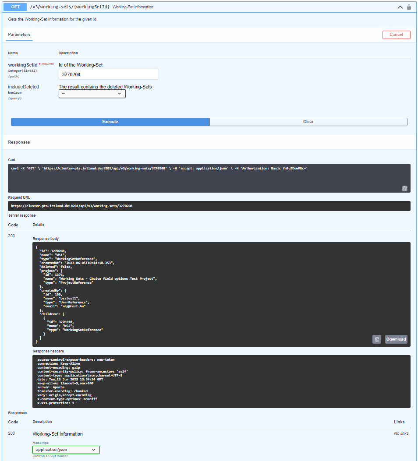Open the includeDeleted dropdown

point(92,94)
